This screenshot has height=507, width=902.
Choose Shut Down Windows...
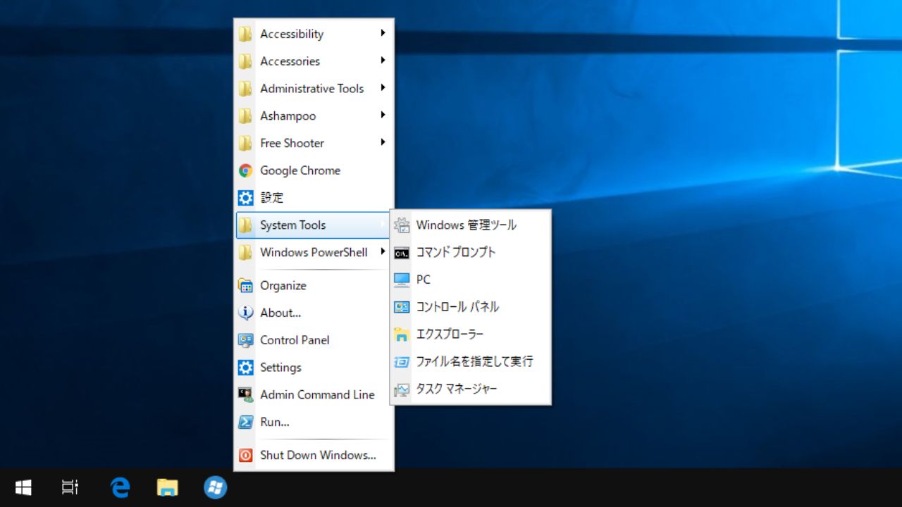pos(314,455)
